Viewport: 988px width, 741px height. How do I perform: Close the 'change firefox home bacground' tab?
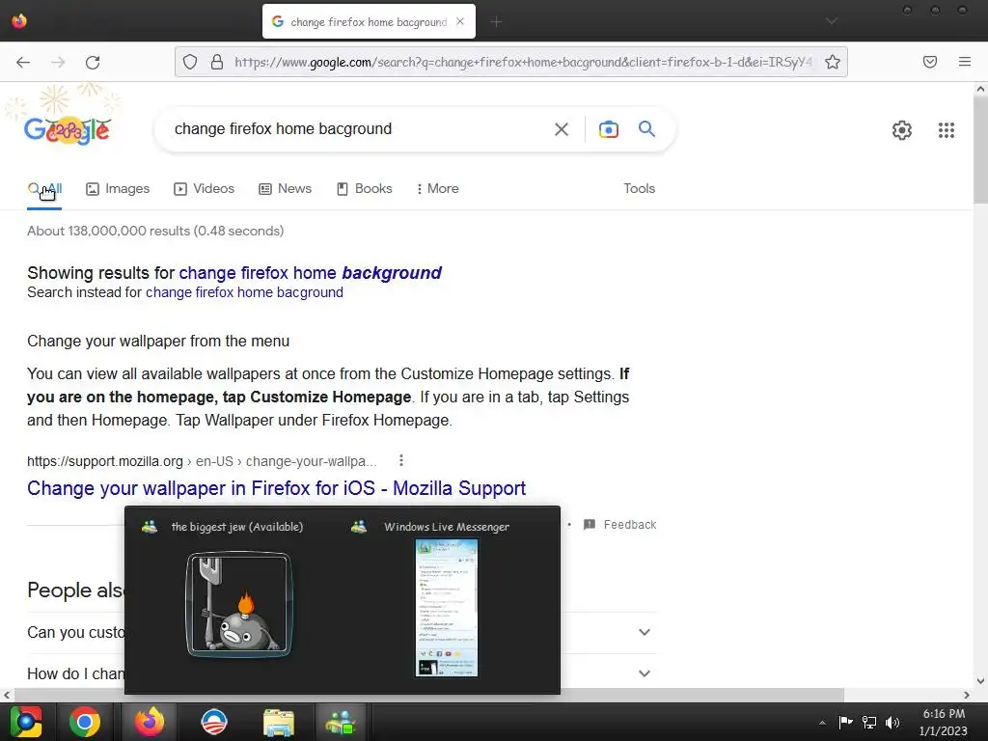pos(460,21)
